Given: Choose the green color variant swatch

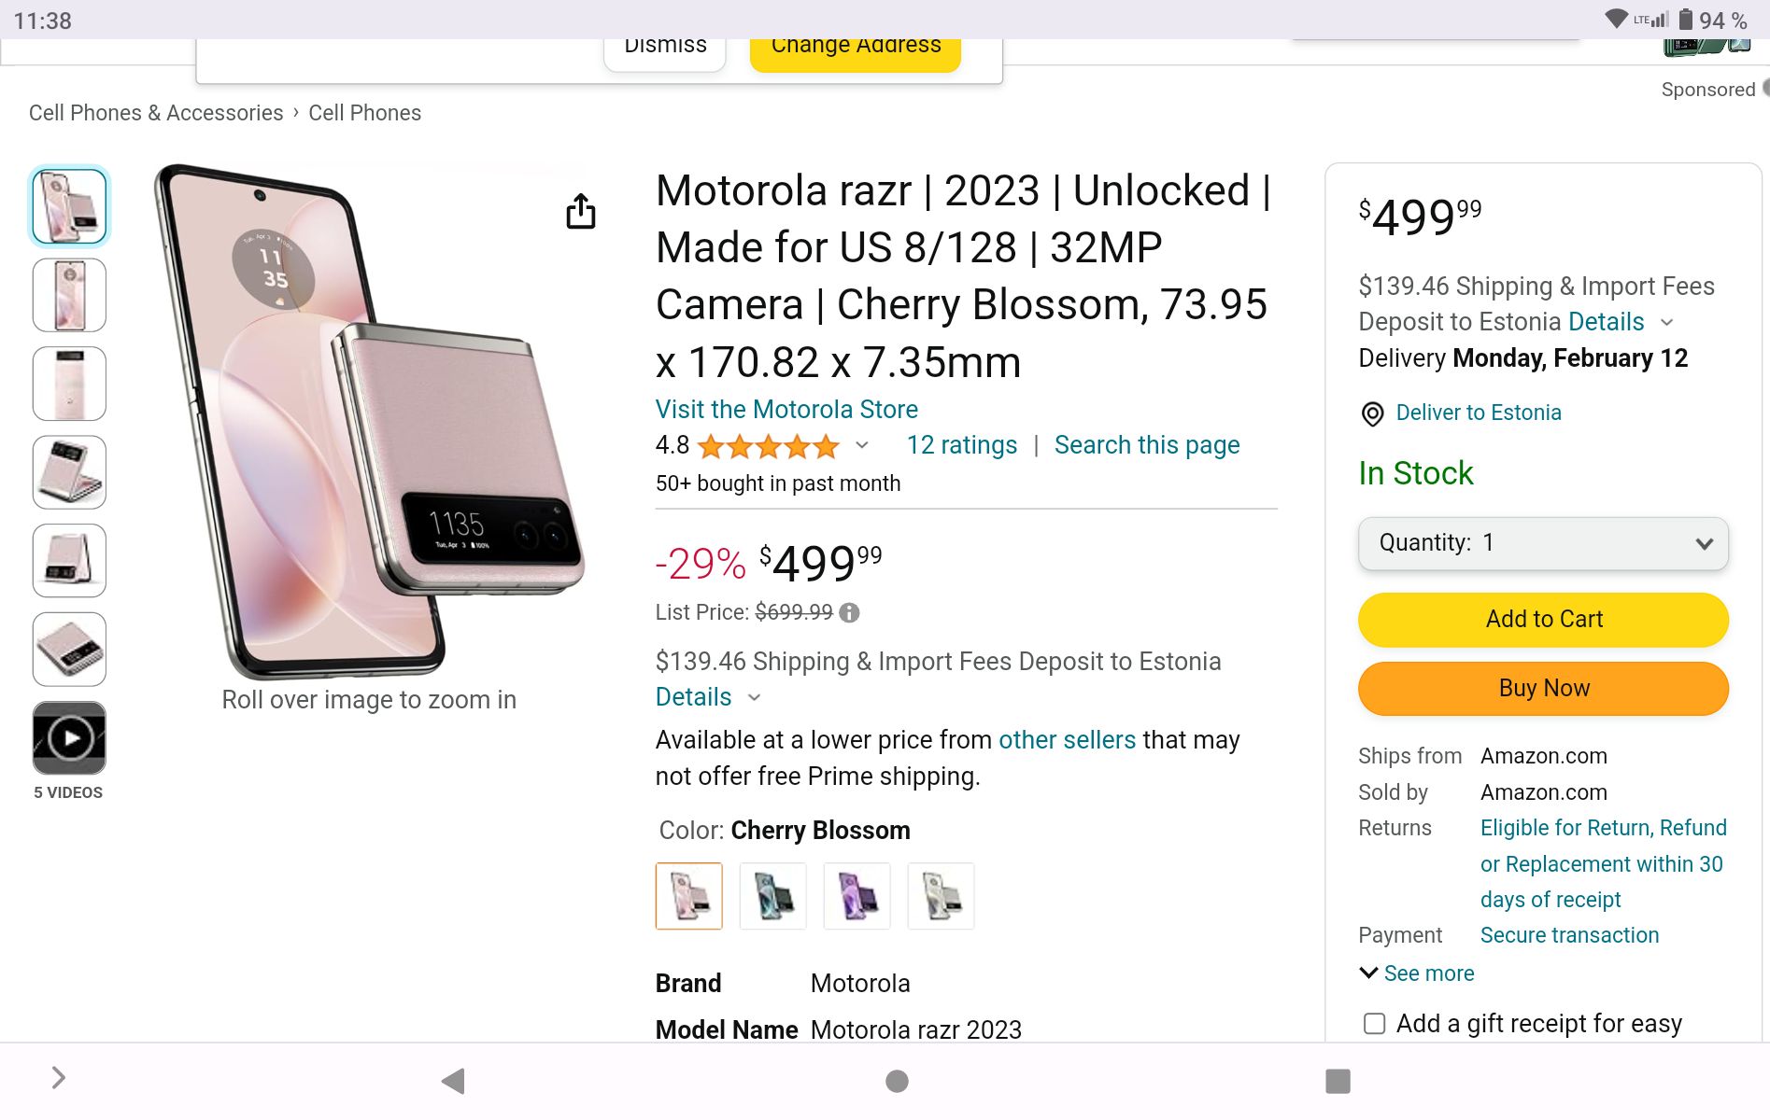Looking at the screenshot, I should (x=772, y=896).
